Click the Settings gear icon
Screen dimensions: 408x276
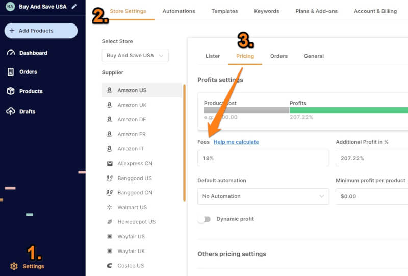14,266
